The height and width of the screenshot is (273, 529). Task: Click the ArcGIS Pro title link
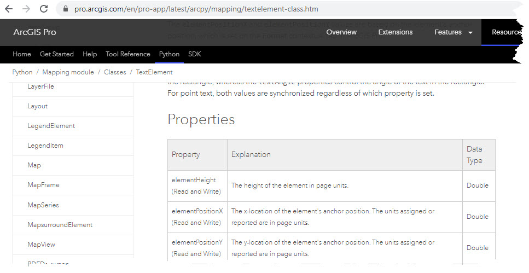[x=34, y=32]
